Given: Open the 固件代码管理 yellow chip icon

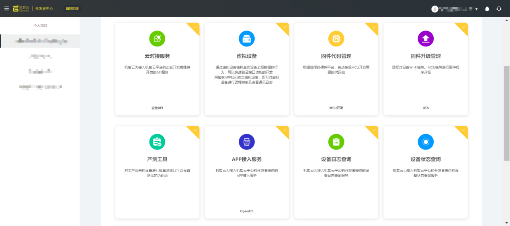Looking at the screenshot, I should (x=336, y=39).
